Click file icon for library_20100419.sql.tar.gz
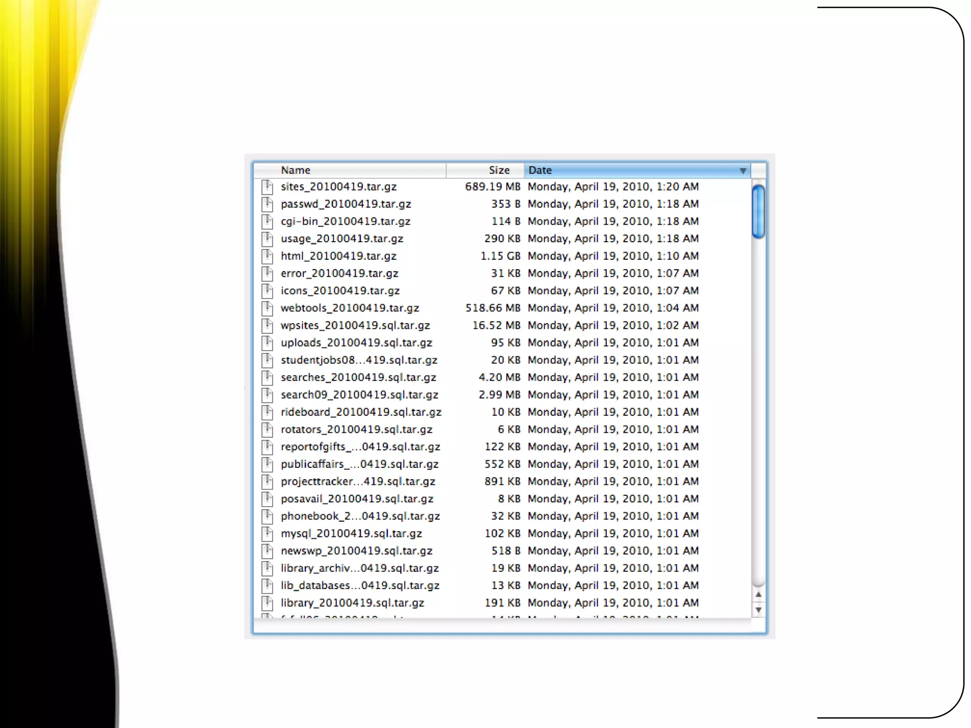The height and width of the screenshot is (728, 971). click(267, 603)
